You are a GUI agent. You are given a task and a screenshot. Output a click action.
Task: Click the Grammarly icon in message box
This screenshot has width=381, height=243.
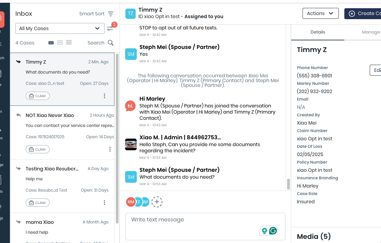(273, 231)
